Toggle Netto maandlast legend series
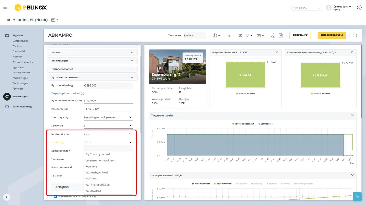 pyautogui.click(x=223, y=183)
